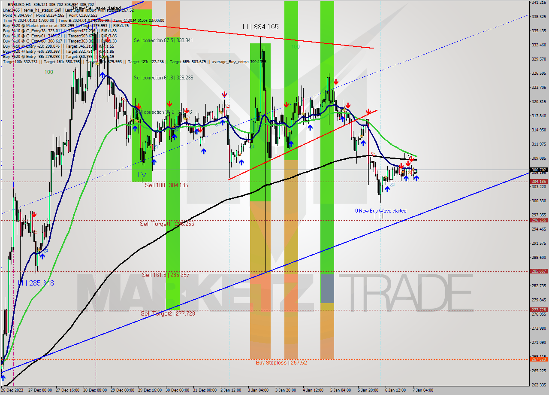Click the 'Sell 100 | 304.185' level label

click(166, 185)
